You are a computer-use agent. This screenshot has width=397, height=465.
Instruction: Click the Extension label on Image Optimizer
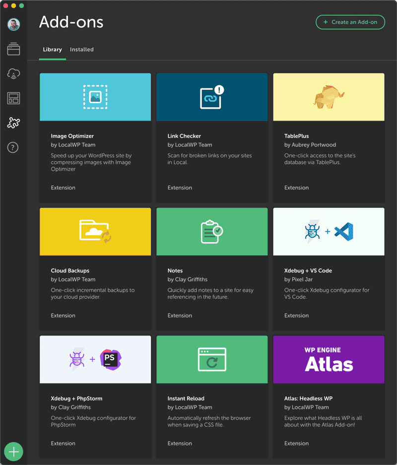click(63, 188)
